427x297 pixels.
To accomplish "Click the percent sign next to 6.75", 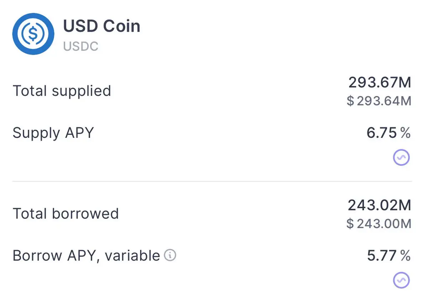I will pyautogui.click(x=406, y=133).
